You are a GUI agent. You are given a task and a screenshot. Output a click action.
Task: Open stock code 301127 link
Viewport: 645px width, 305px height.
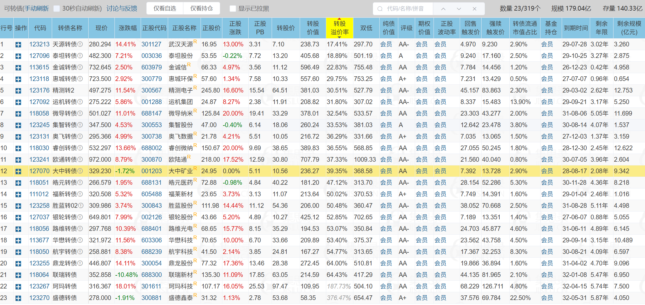tap(152, 45)
